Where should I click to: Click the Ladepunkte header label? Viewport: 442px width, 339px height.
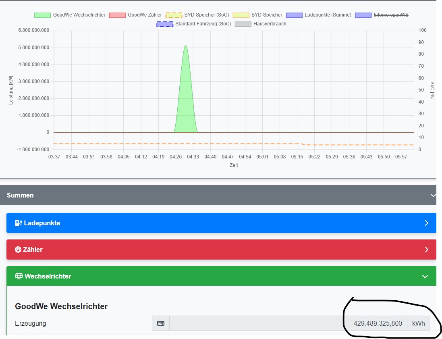[x=42, y=223]
